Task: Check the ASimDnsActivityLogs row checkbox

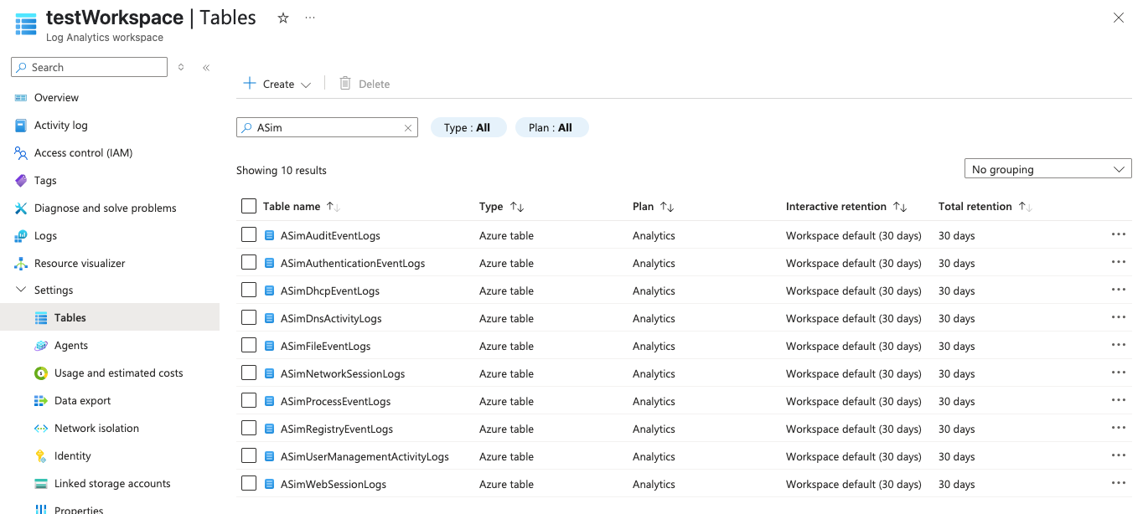Action: pyautogui.click(x=249, y=317)
